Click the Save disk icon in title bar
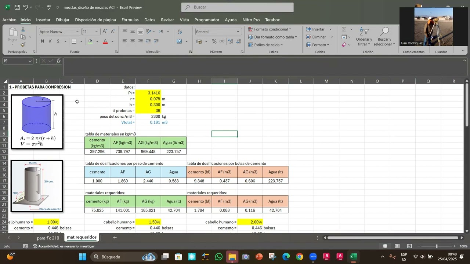This screenshot has height=264, width=470. tap(17, 7)
